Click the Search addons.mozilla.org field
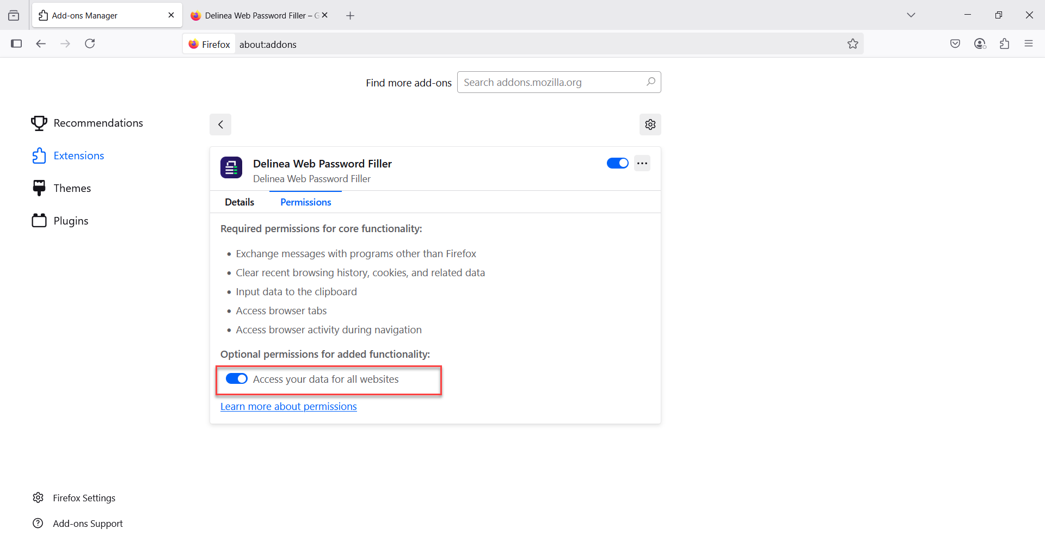 click(x=552, y=83)
